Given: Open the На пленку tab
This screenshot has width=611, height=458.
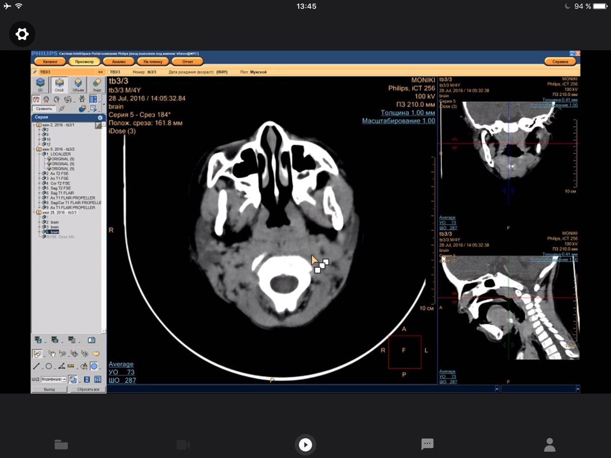Looking at the screenshot, I should click(x=153, y=62).
